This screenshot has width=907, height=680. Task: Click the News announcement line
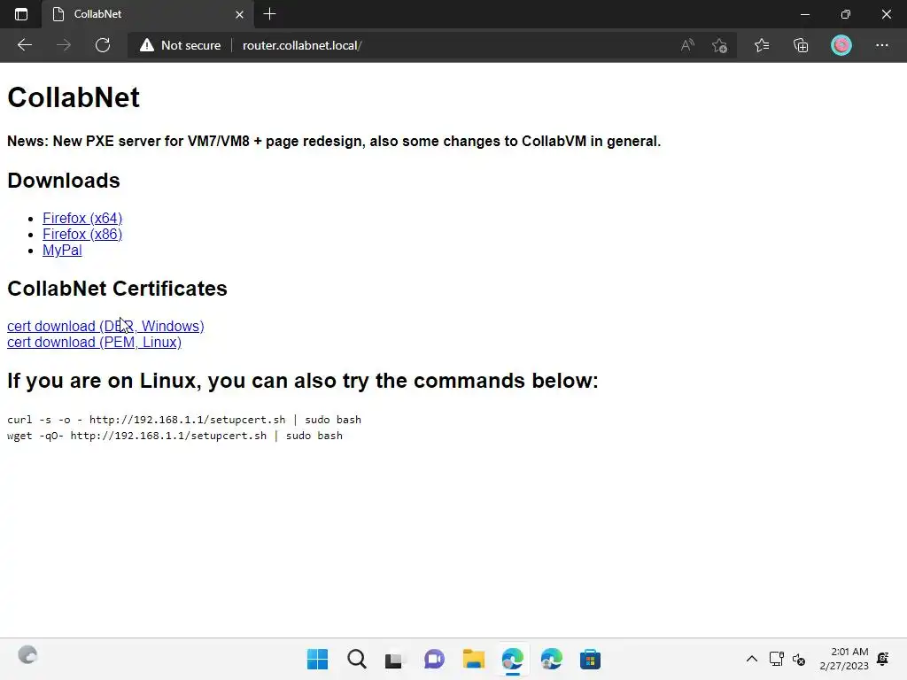tap(334, 141)
